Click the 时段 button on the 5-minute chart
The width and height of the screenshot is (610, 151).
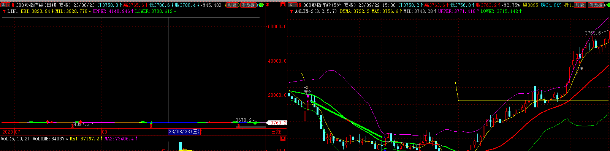coord(580,5)
